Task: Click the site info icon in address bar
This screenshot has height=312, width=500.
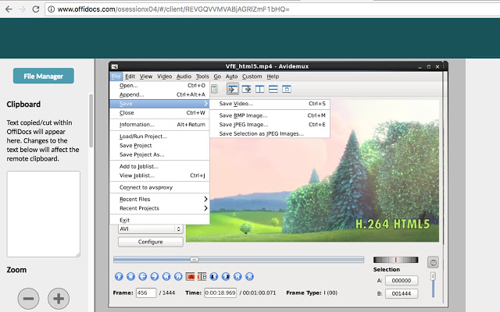Action: pos(51,9)
